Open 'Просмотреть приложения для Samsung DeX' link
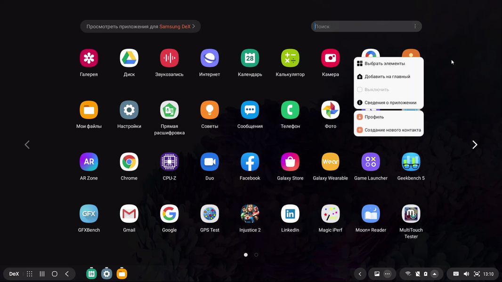The image size is (502, 282). pyautogui.click(x=140, y=26)
